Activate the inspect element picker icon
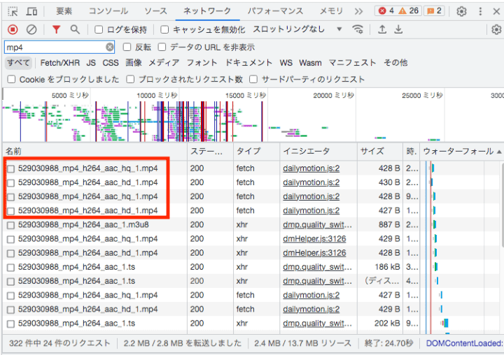 13,12
